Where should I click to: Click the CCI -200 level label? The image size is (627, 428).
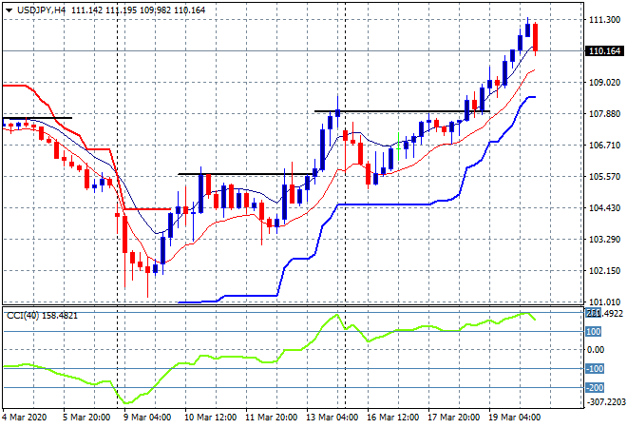coord(595,387)
